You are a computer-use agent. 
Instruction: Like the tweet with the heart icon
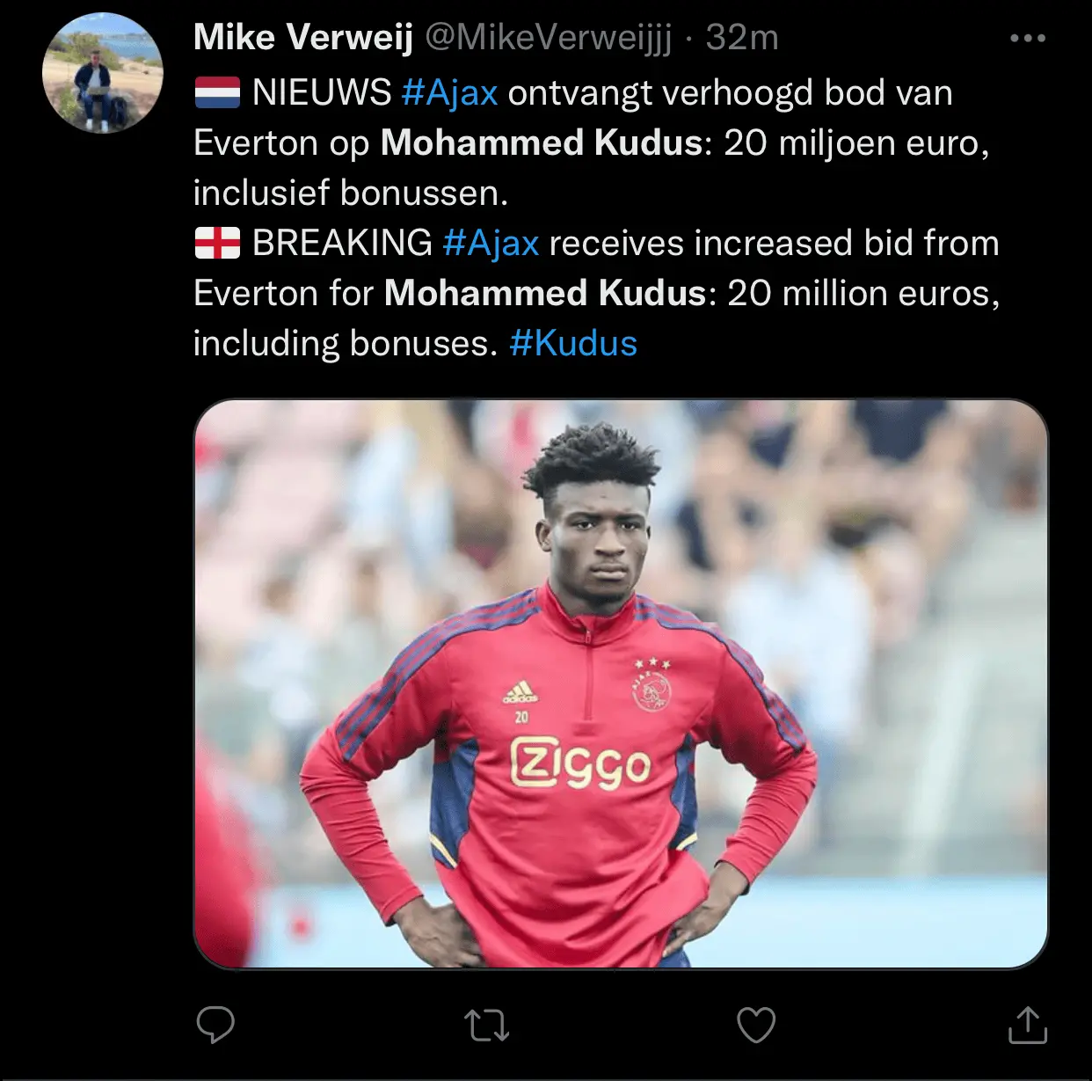[756, 1025]
